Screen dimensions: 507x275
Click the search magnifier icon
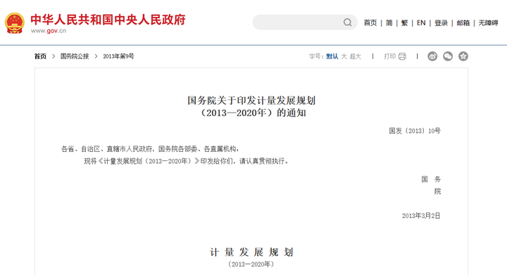[x=348, y=23]
